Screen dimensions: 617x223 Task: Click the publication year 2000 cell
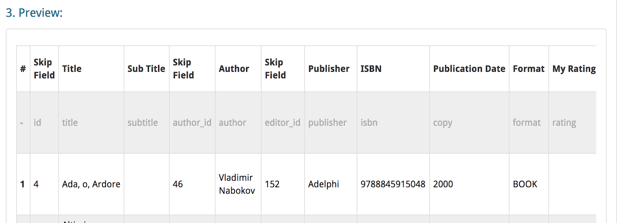(x=443, y=184)
